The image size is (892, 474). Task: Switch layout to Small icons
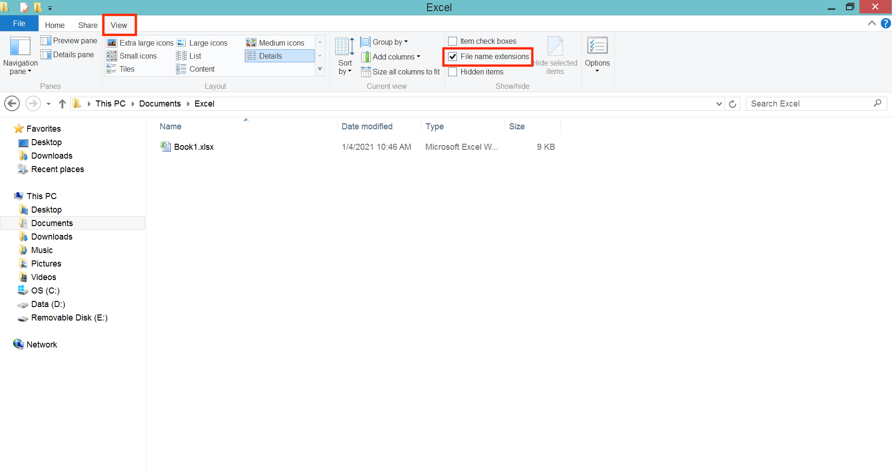[x=132, y=56]
